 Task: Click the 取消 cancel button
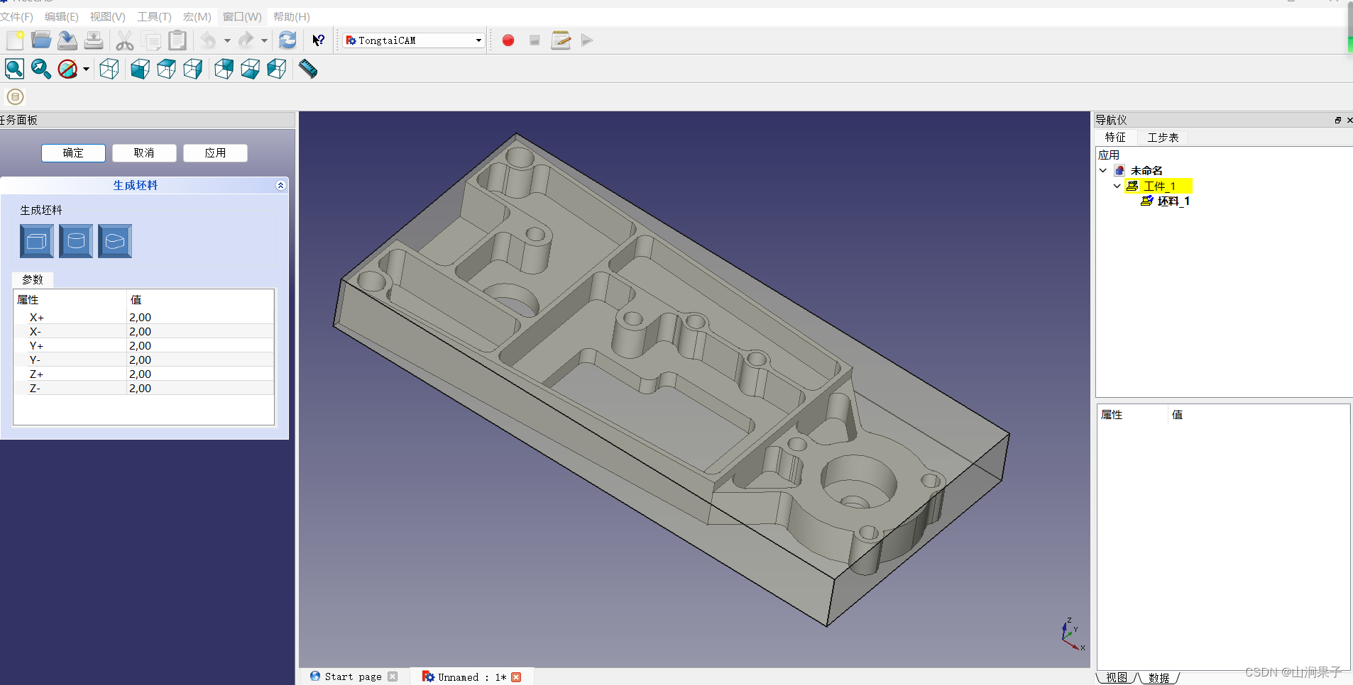pyautogui.click(x=144, y=153)
